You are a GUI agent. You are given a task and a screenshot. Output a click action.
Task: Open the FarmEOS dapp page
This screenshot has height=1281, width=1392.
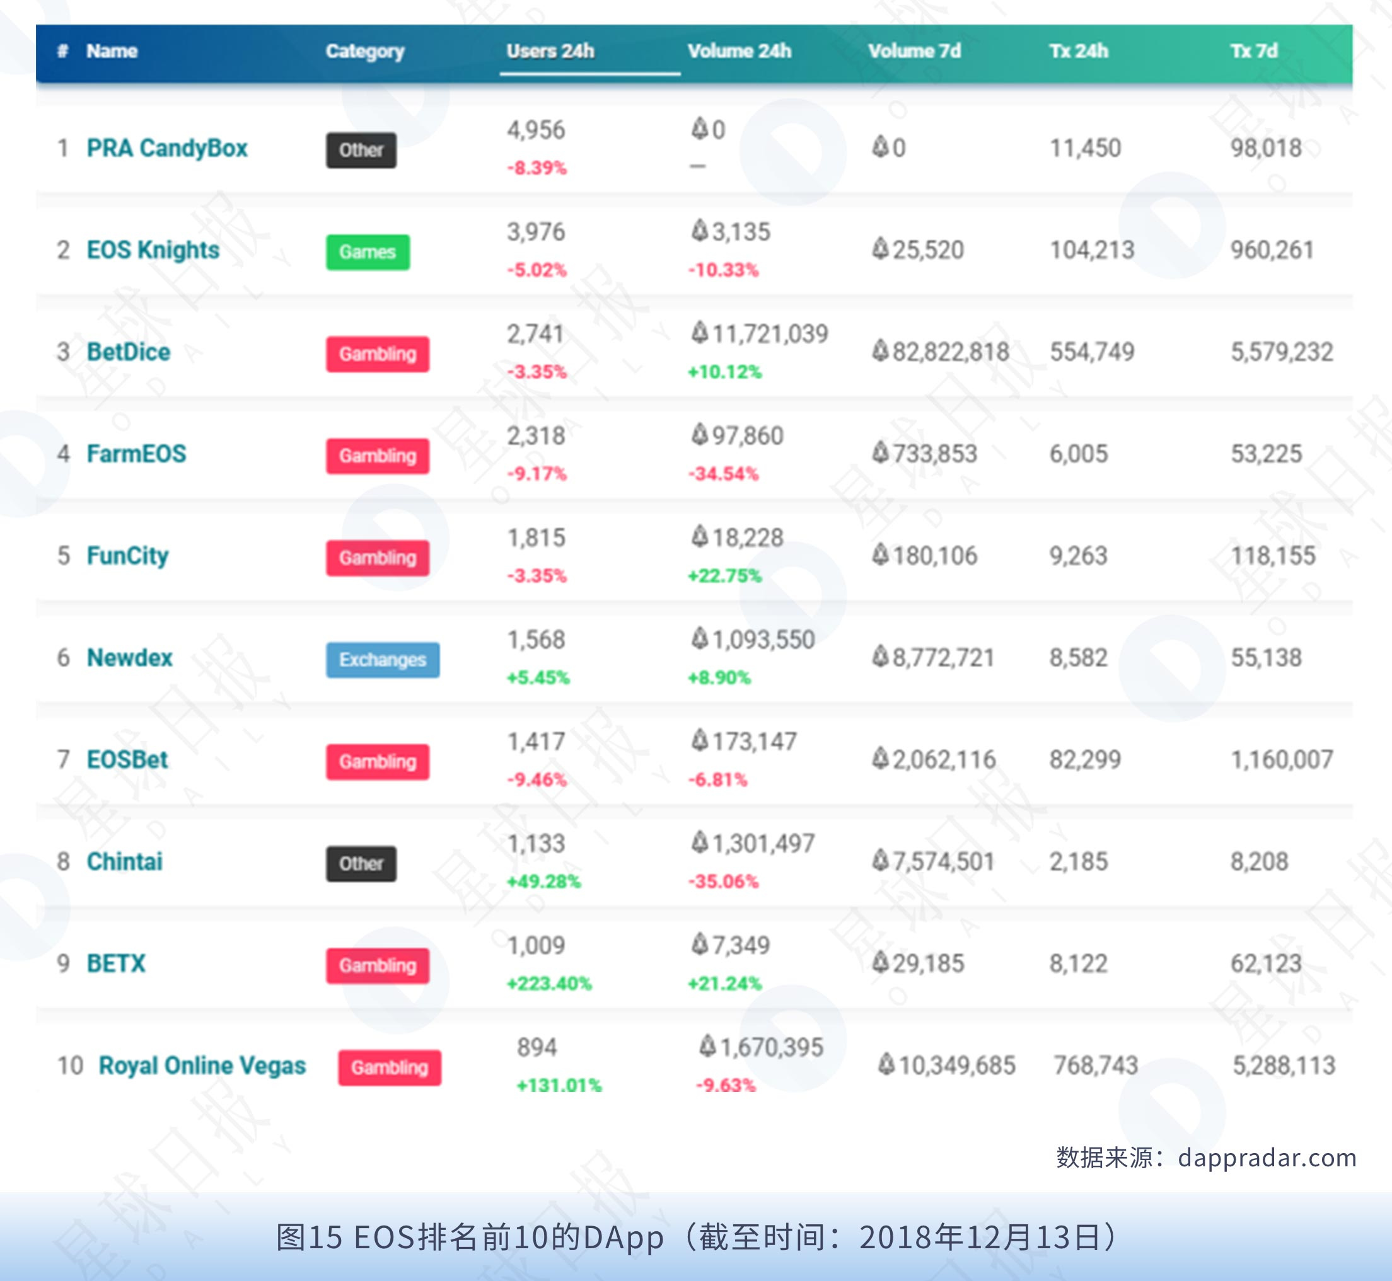pos(136,454)
